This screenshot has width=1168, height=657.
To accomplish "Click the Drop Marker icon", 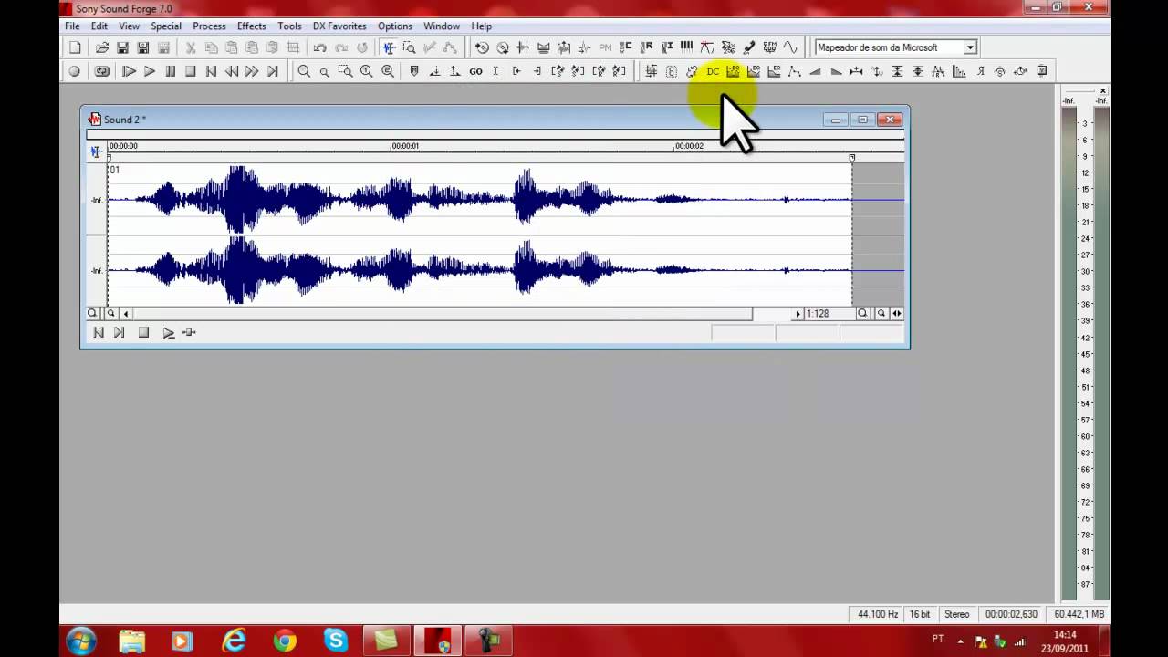I will coord(414,71).
